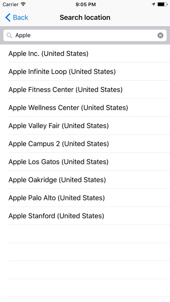Tap the Wi-Fi status icon
Viewport: 170px width, 302px height.
(23, 4)
